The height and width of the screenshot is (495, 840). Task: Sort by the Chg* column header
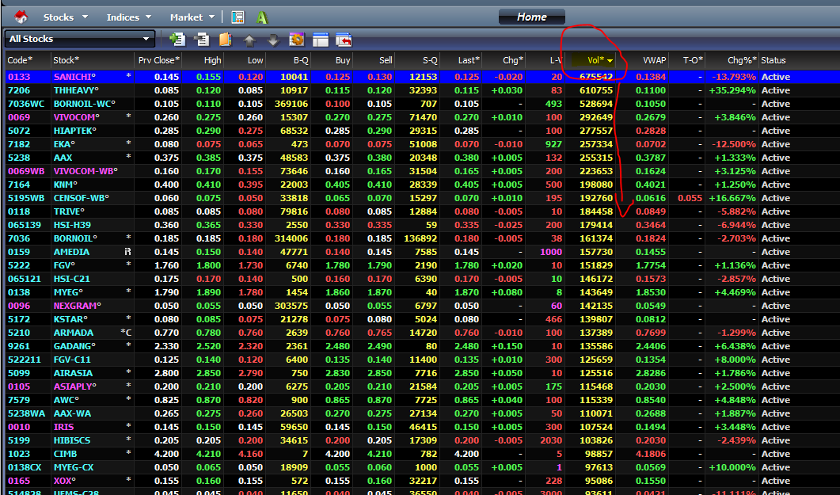point(513,60)
